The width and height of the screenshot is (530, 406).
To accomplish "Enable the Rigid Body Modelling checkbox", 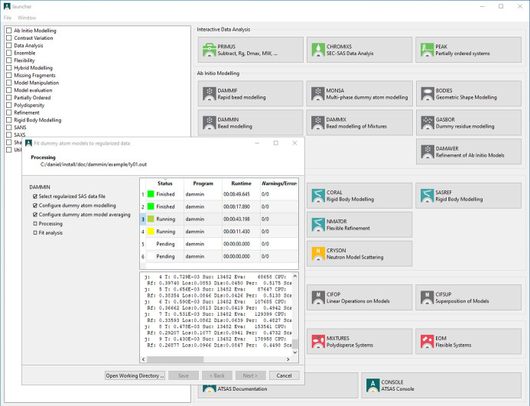I will 8,120.
